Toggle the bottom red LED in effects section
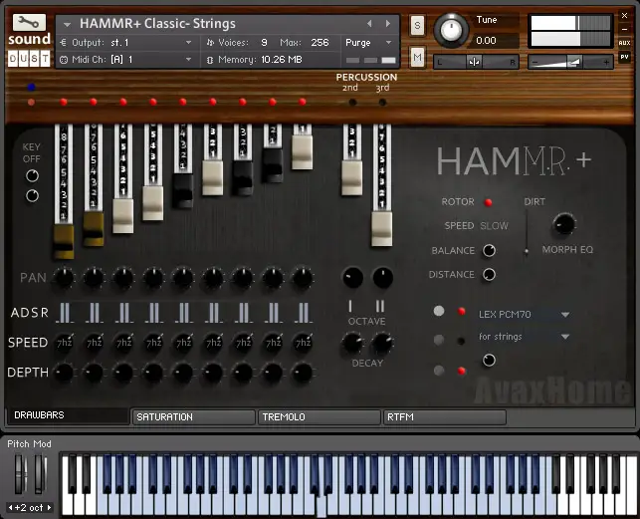 [x=461, y=371]
